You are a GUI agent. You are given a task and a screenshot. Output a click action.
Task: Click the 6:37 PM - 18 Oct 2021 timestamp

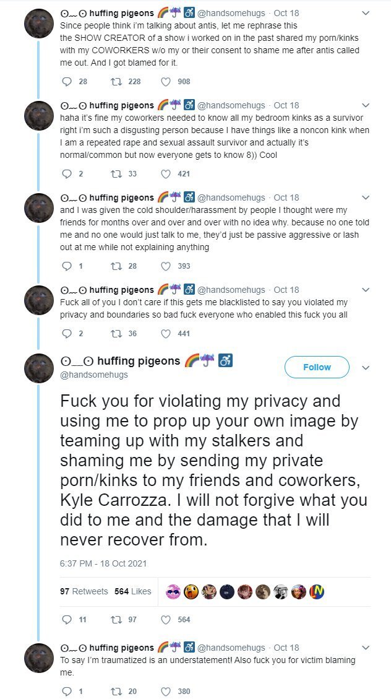tap(103, 563)
